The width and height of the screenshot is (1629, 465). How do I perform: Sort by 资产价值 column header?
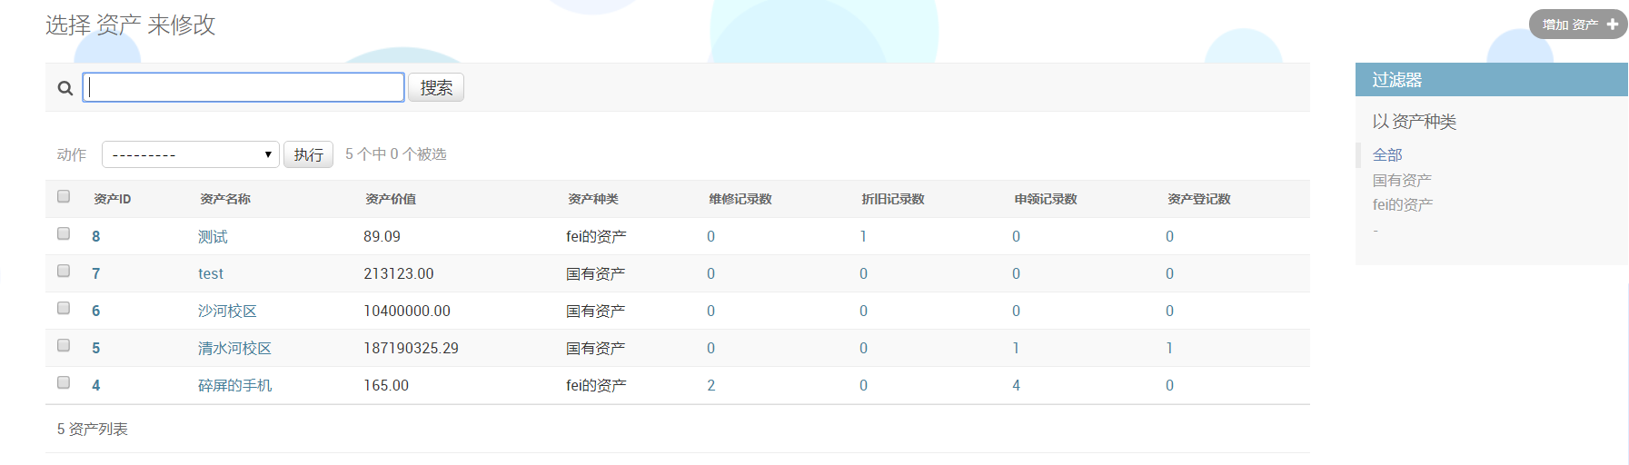point(391,199)
